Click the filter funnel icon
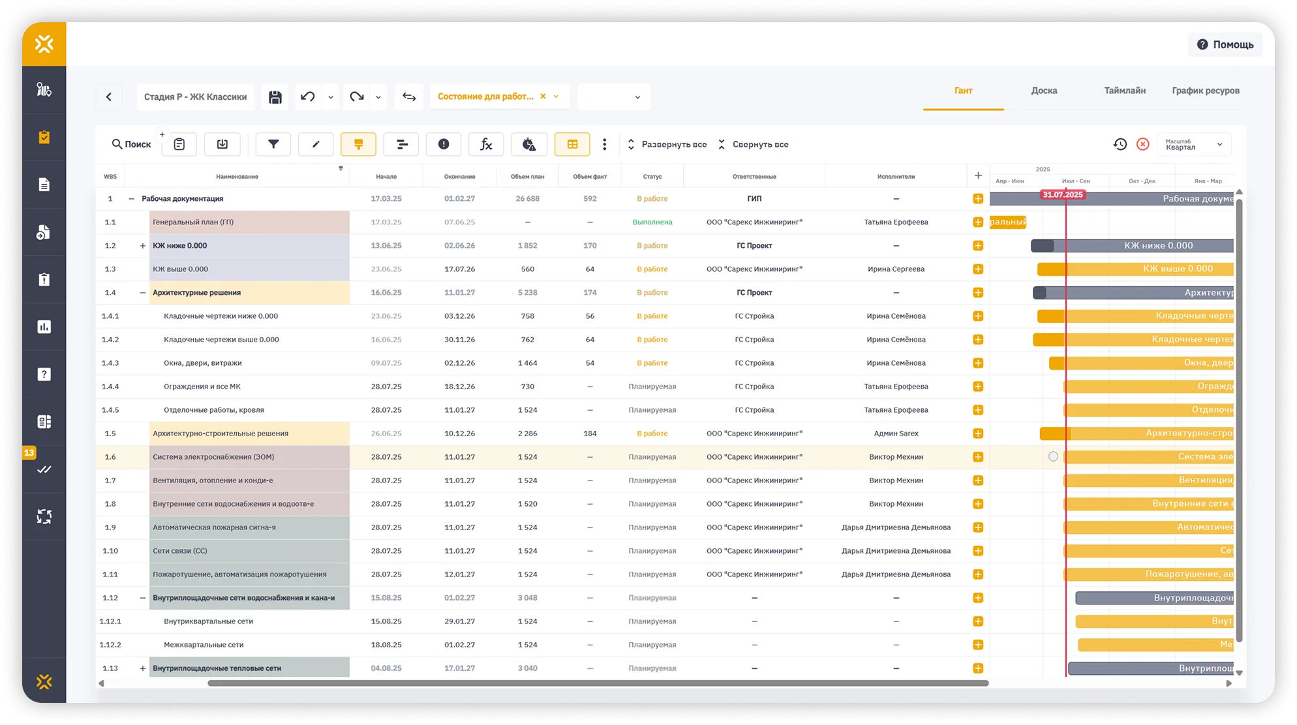The image size is (1297, 725). [x=273, y=144]
